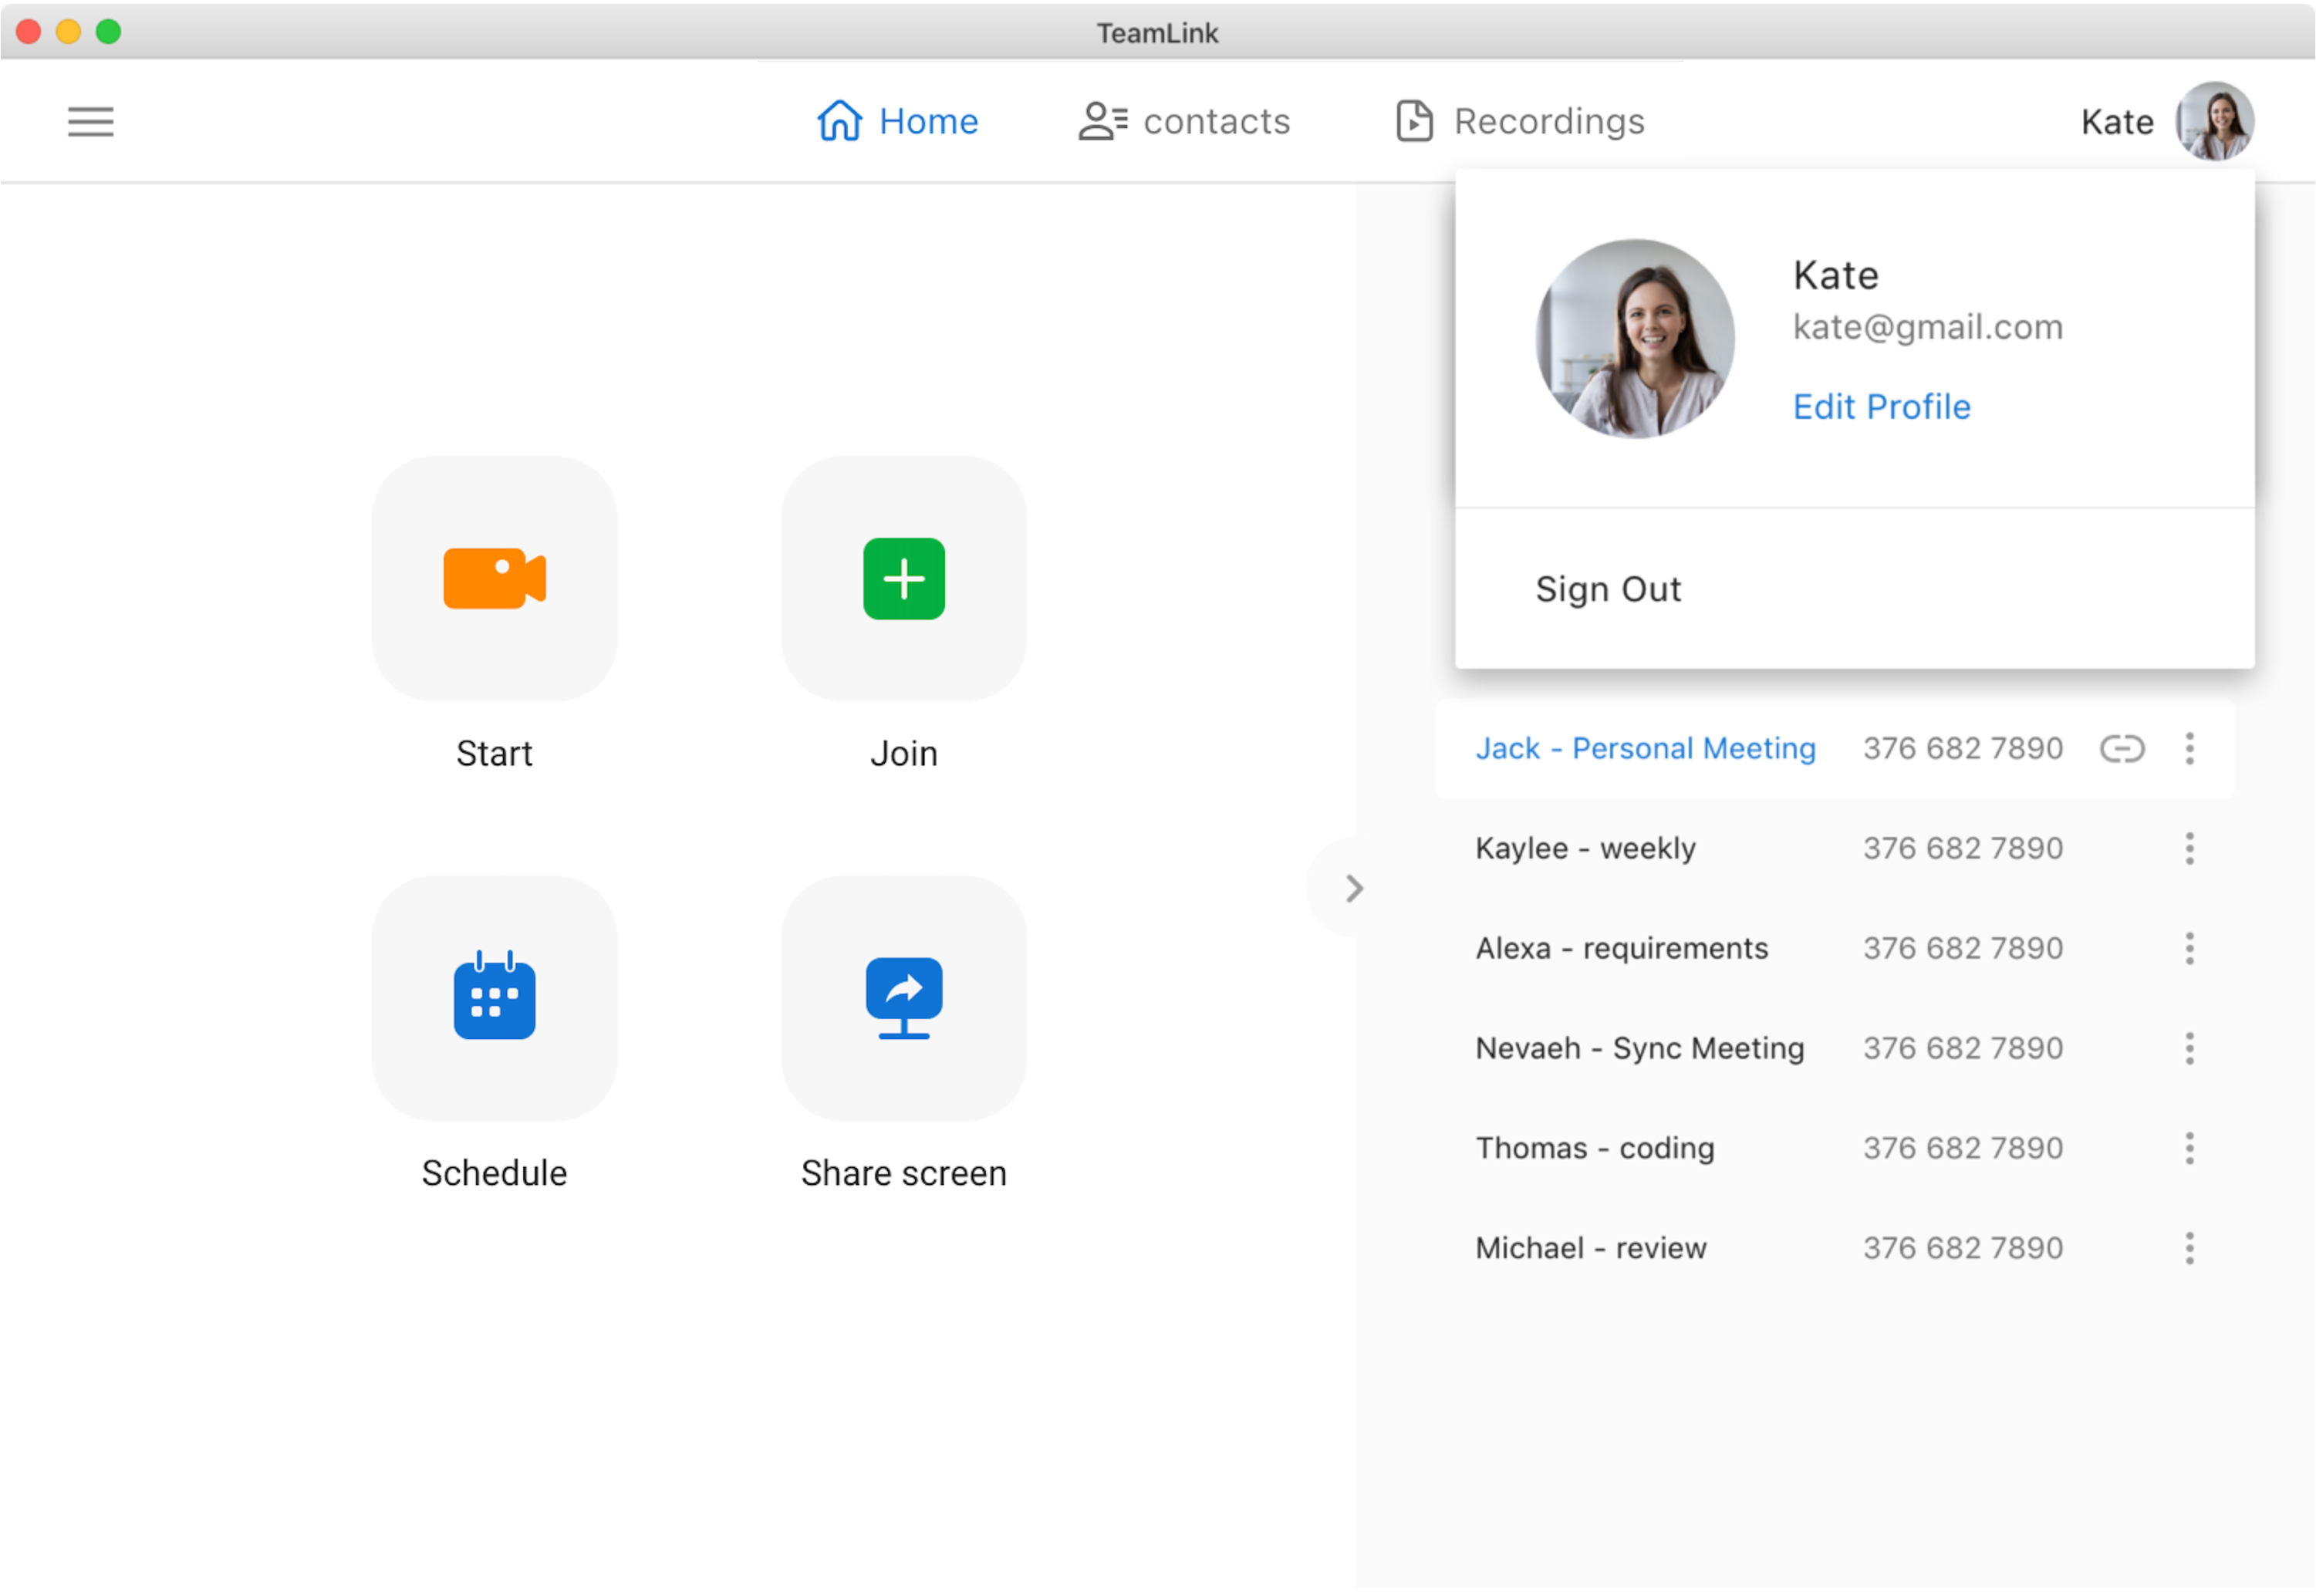Click the Share screen label
Viewport: 2316px width, 1596px height.
tap(903, 1173)
